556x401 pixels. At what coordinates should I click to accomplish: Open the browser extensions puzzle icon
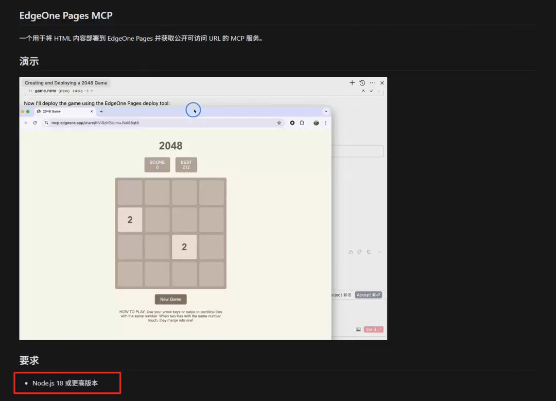302,123
